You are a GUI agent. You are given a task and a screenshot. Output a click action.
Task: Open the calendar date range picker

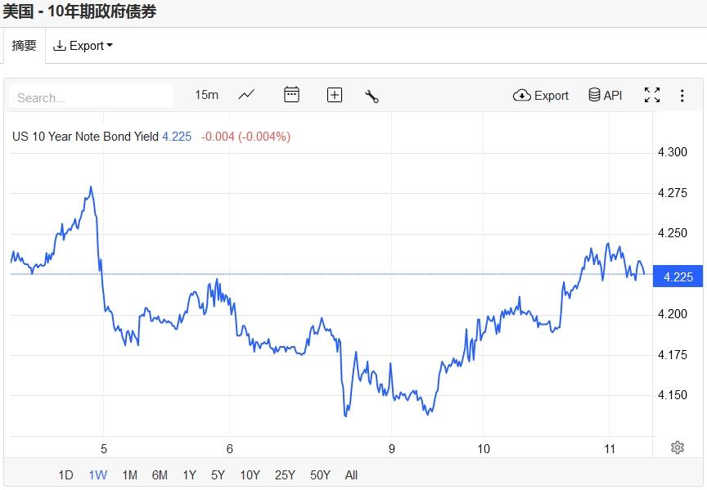tap(291, 95)
